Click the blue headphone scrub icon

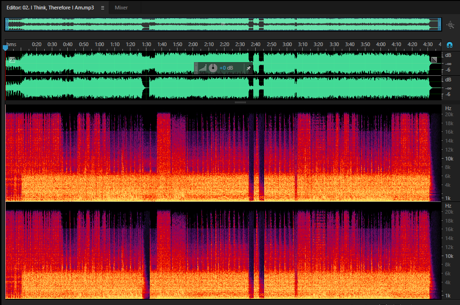point(450,45)
